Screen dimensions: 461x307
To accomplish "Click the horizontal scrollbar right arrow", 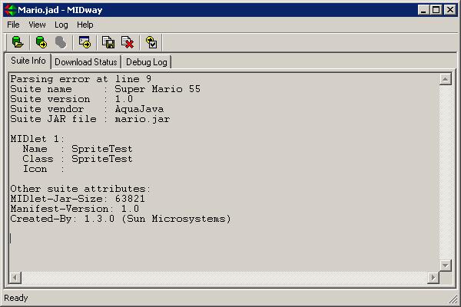I will coord(433,277).
